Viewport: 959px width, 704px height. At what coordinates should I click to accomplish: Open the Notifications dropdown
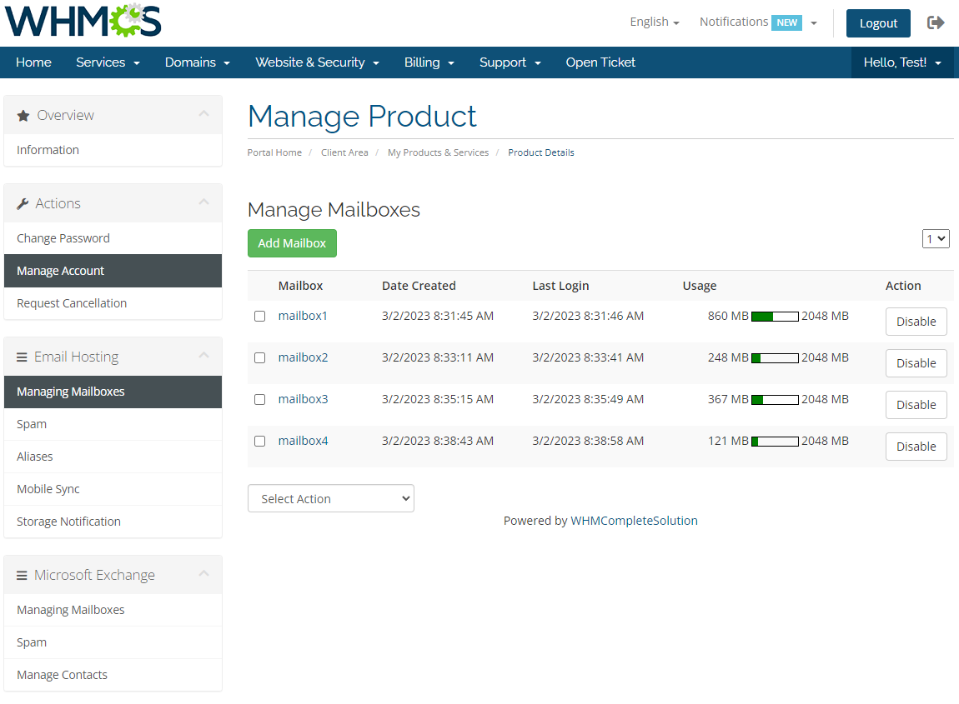point(758,22)
